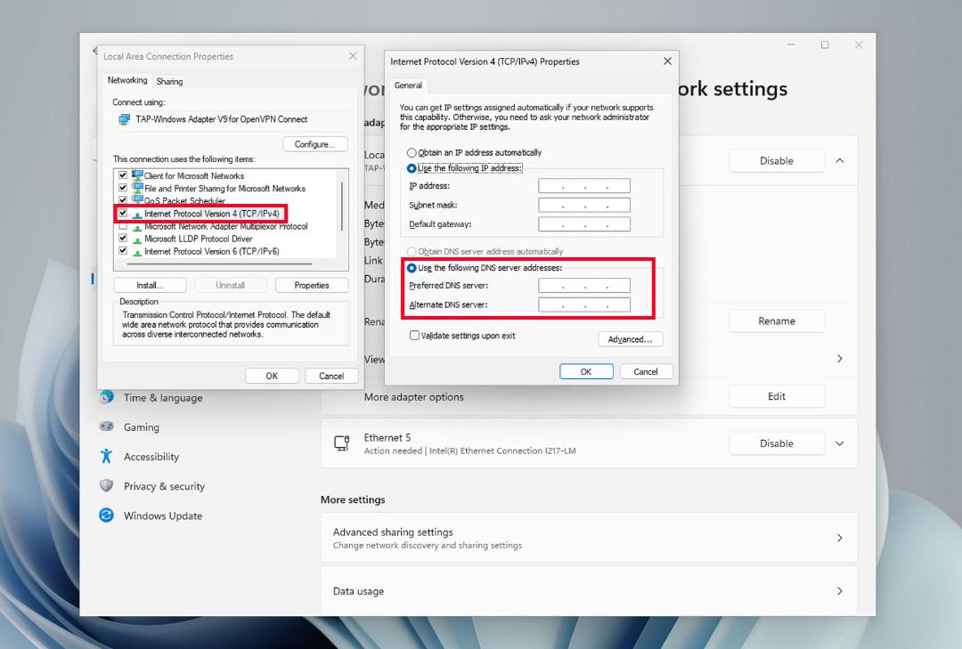
Task: Open Time & language settings
Action: (x=163, y=397)
